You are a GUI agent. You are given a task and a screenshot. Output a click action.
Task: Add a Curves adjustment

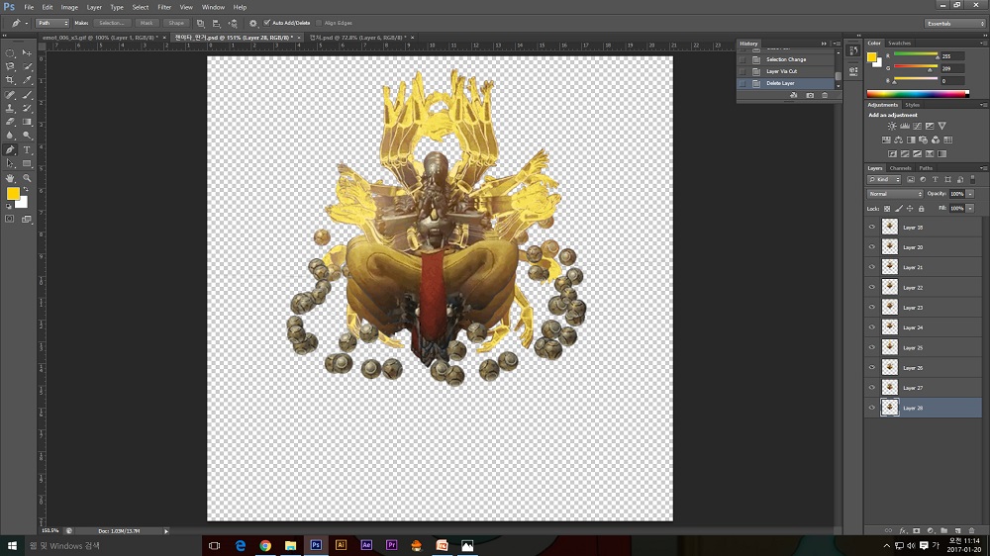coord(917,127)
